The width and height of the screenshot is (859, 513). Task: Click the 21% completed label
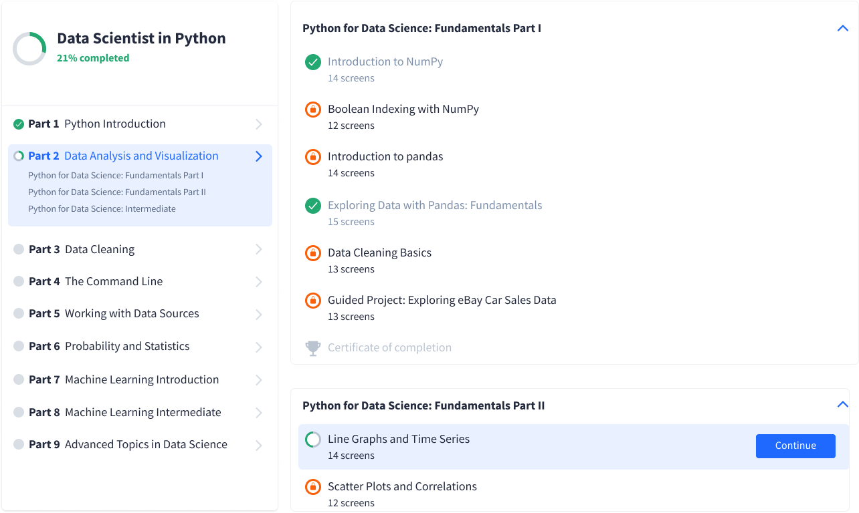point(93,58)
